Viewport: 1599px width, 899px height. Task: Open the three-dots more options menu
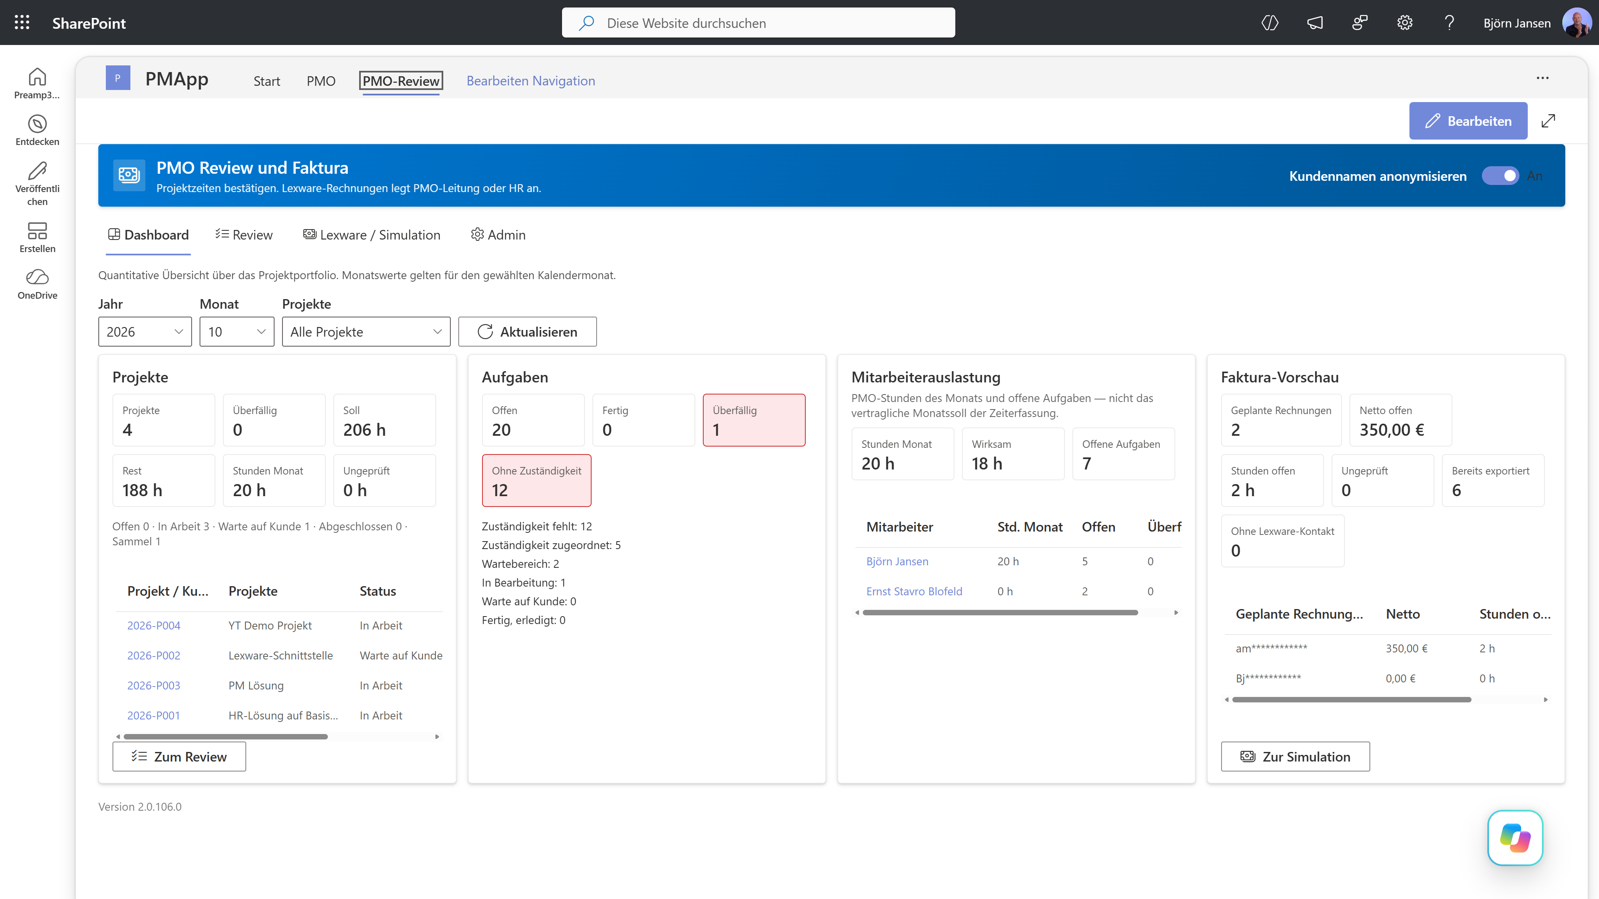click(x=1542, y=78)
